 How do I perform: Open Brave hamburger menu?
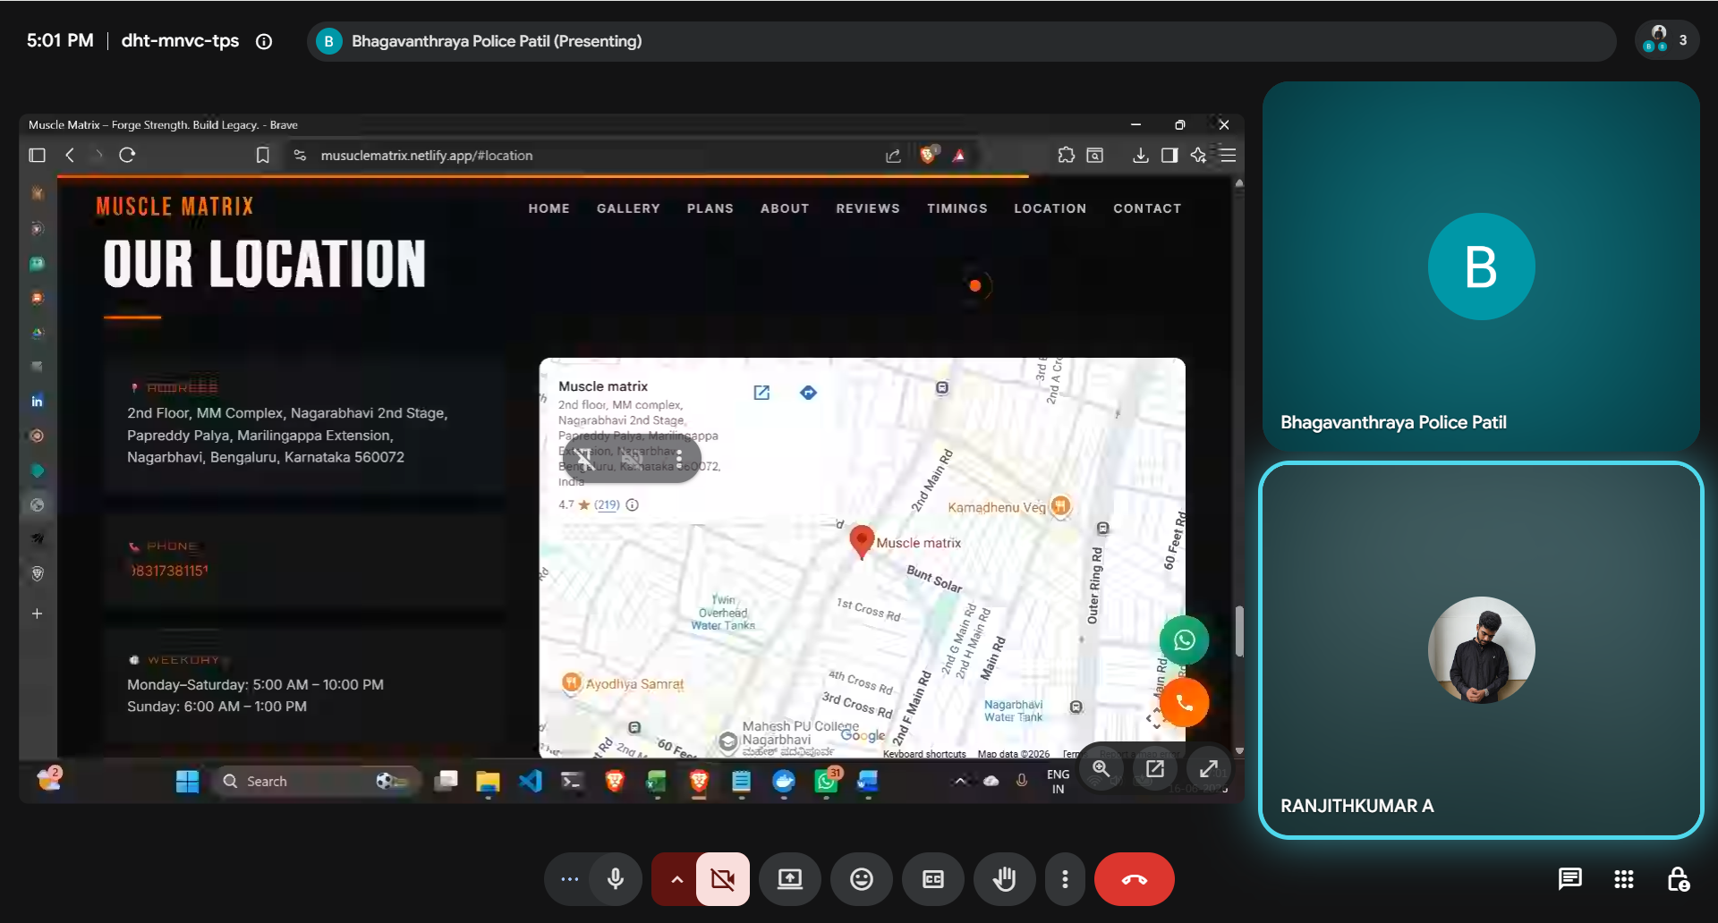coord(1229,155)
